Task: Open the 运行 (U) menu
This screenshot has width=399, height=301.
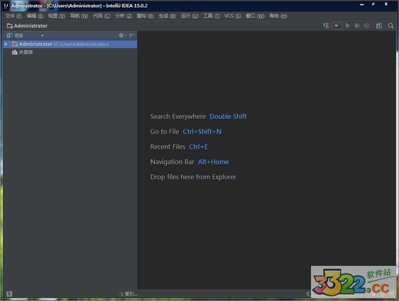Action: click(190, 16)
